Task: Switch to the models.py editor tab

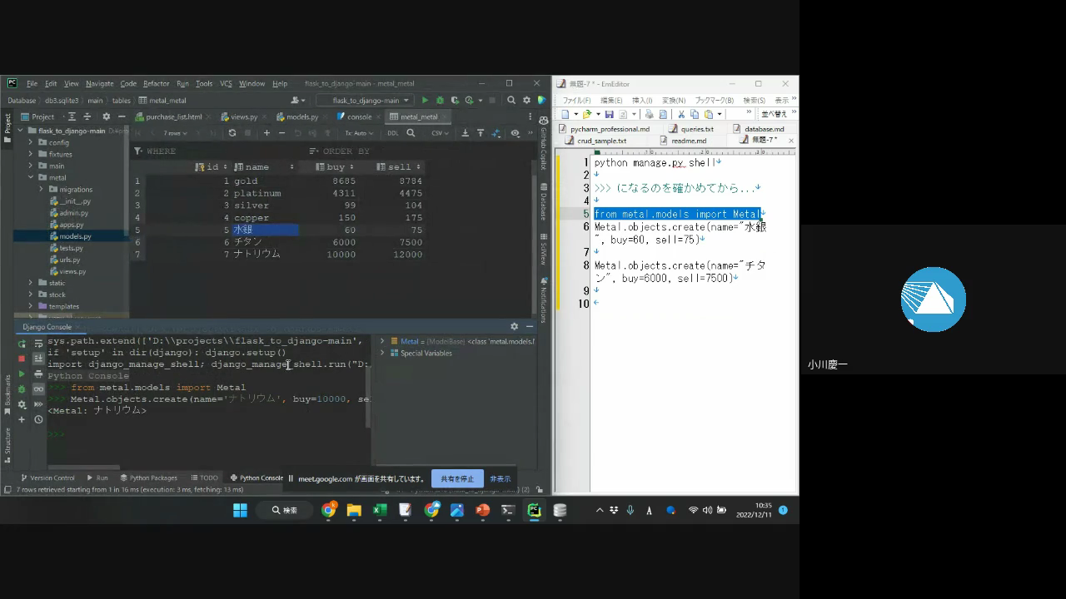Action: 297,116
